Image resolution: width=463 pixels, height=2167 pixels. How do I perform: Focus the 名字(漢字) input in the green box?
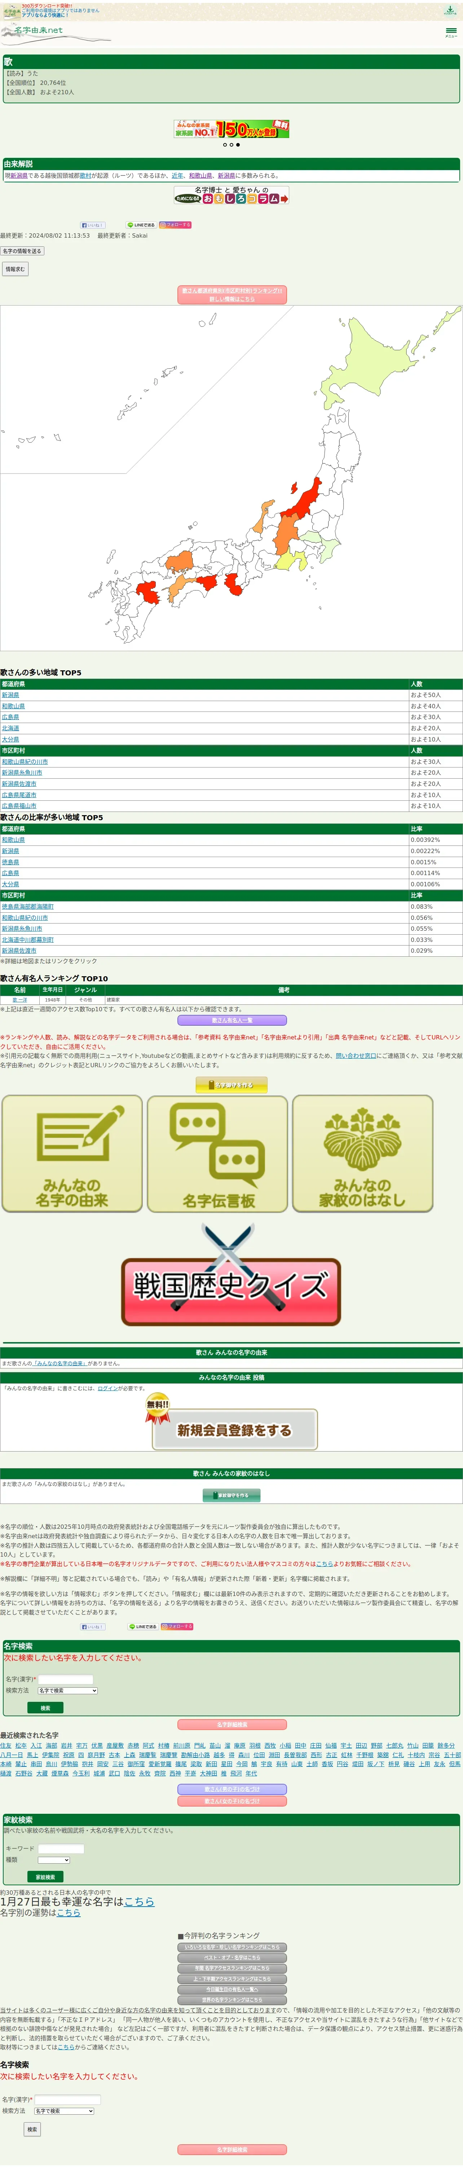[x=66, y=1679]
